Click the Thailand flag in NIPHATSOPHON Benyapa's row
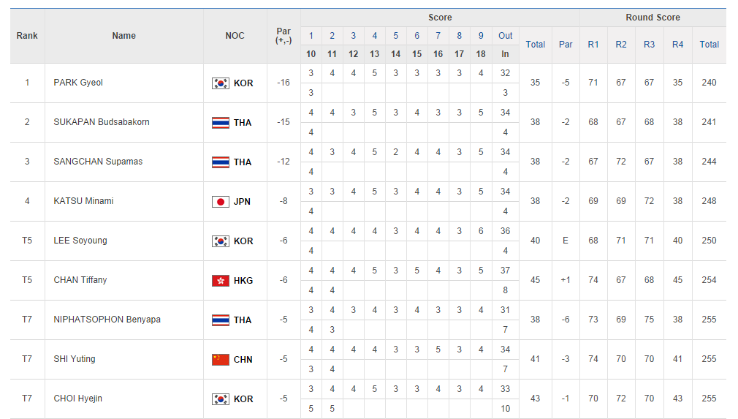738x419 pixels. click(x=220, y=320)
